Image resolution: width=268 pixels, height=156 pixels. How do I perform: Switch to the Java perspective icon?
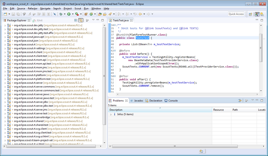point(257,14)
